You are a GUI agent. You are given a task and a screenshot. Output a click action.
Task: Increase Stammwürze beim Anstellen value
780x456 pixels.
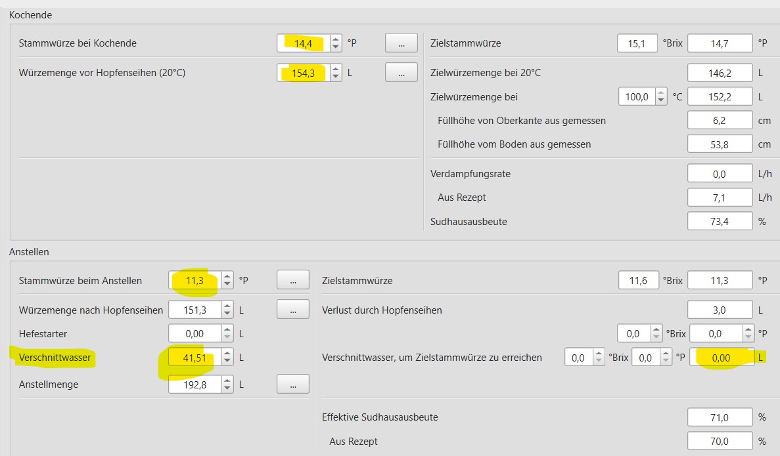point(227,277)
